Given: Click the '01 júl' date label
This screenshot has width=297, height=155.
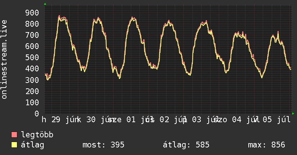Looking at the screenshot, I should [139, 120].
